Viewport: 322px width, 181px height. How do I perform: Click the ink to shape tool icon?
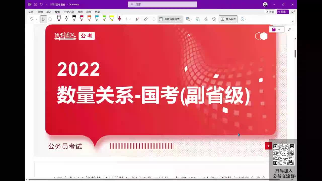click(x=137, y=19)
